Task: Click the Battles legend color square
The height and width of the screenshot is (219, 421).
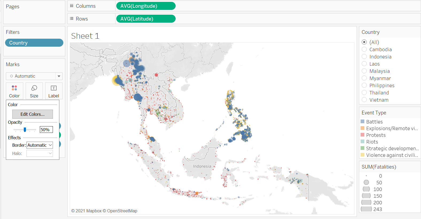Action: click(x=363, y=122)
